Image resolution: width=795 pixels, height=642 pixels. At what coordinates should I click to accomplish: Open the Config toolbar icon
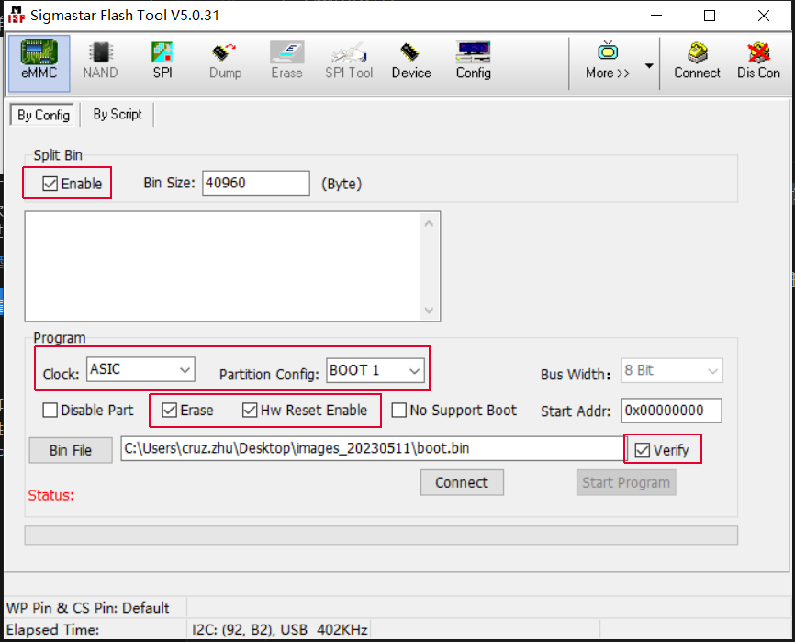coord(473,62)
